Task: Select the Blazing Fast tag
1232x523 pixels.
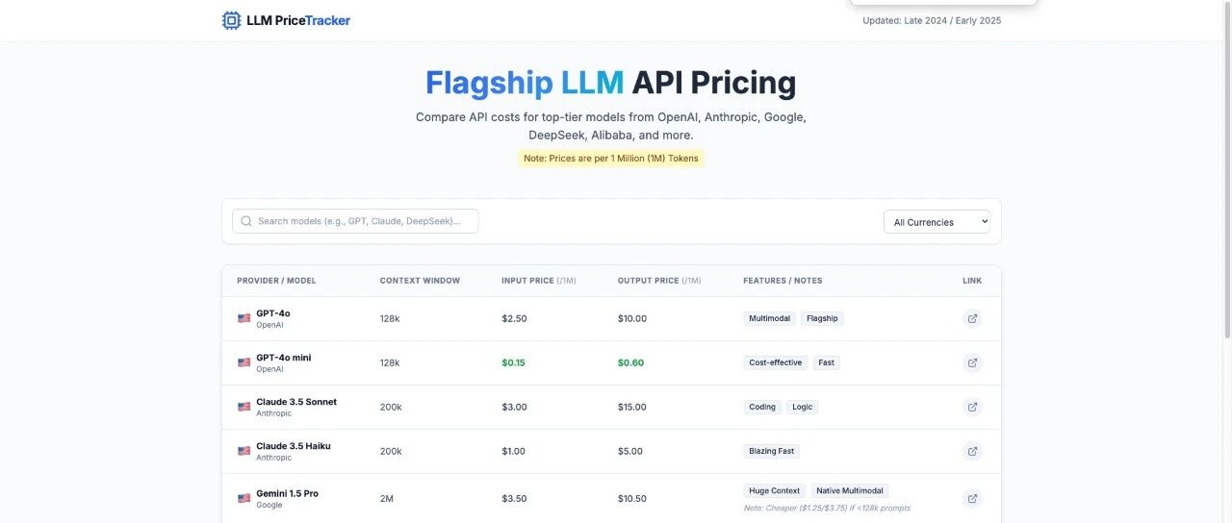Action: click(x=772, y=451)
